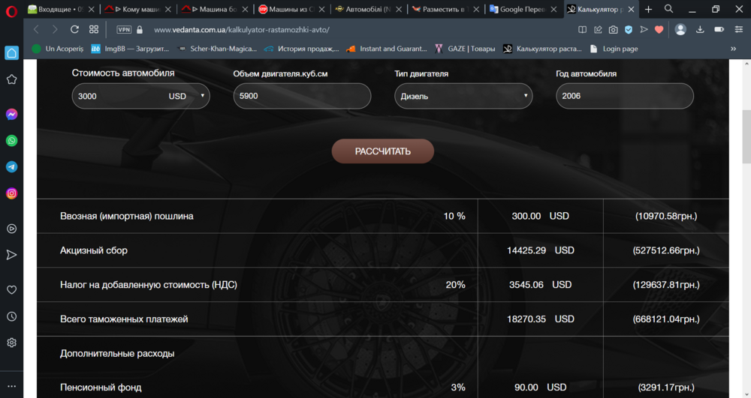Toggle the VPN badge

pos(124,30)
